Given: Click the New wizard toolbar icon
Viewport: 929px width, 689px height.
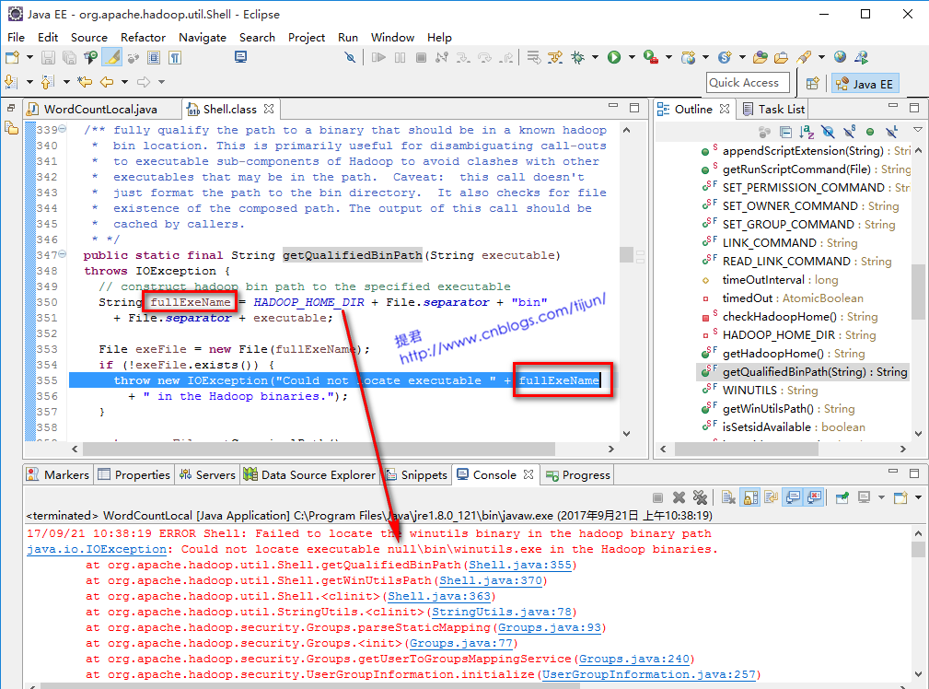Looking at the screenshot, I should point(12,57).
